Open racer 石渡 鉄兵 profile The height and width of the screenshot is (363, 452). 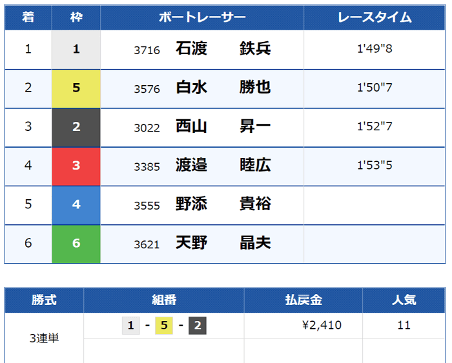[x=223, y=49]
